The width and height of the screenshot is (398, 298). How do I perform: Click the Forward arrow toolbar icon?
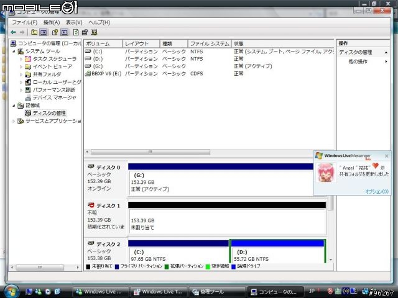click(x=22, y=32)
